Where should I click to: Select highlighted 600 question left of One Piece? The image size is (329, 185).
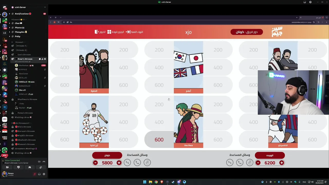pyautogui.click(x=159, y=140)
